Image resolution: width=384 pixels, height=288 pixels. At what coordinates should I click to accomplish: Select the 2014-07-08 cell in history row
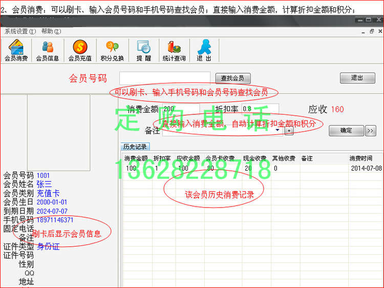pyautogui.click(x=367, y=168)
